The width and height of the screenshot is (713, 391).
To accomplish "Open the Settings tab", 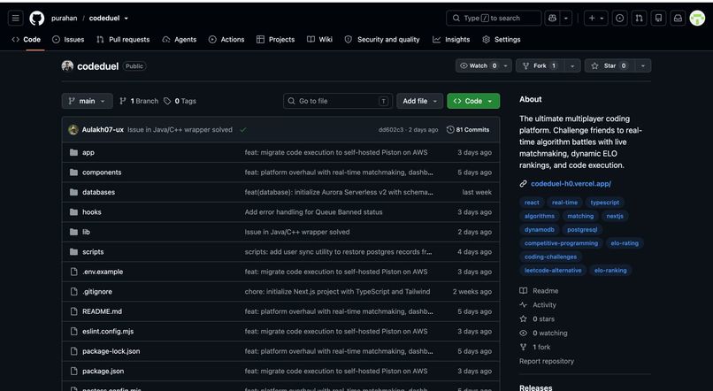I will (501, 40).
